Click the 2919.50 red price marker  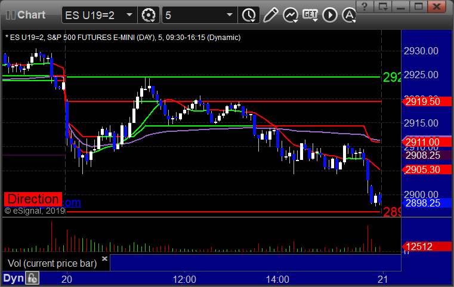pyautogui.click(x=427, y=101)
